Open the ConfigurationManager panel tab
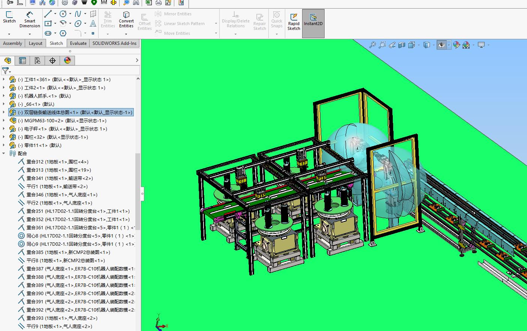Image resolution: width=527 pixels, height=331 pixels. 37,61
